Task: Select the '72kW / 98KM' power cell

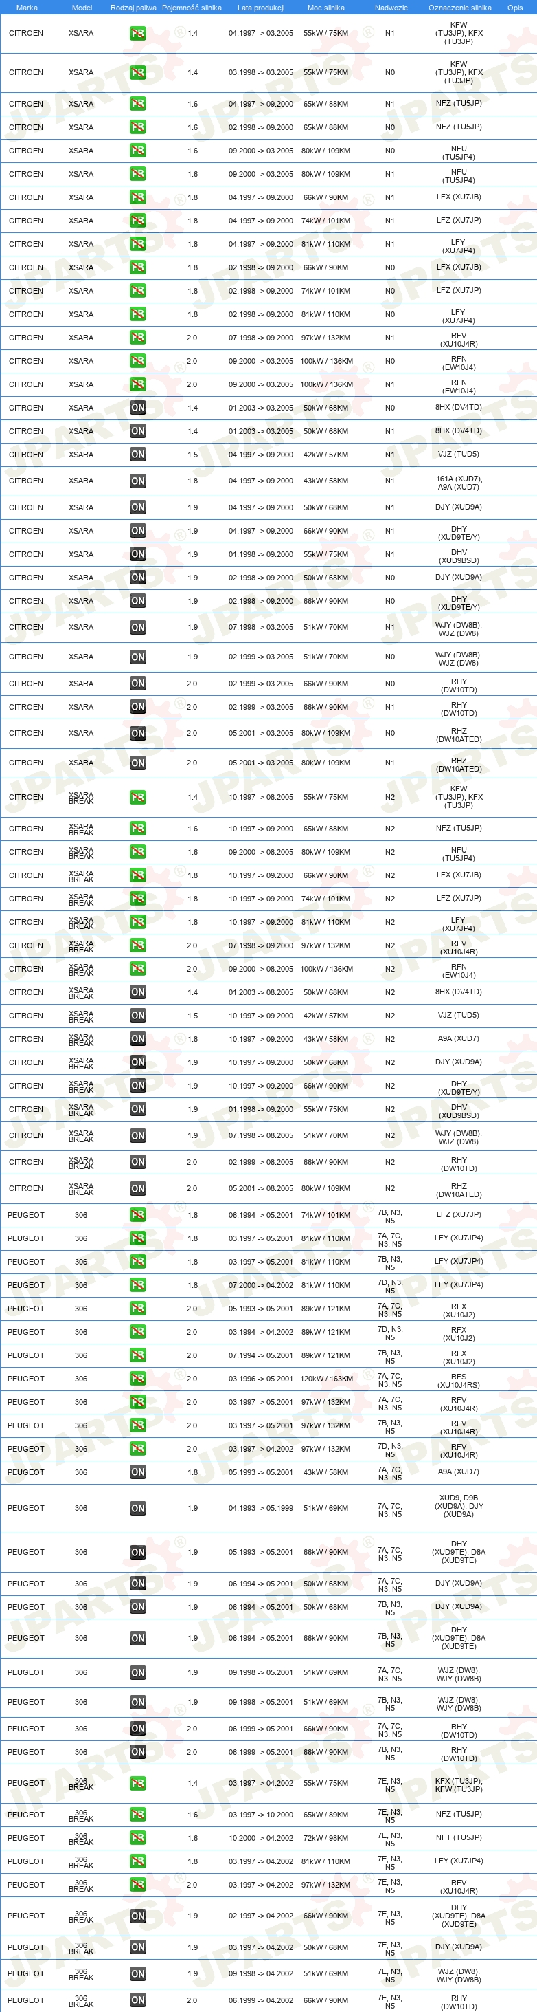Action: 325,1839
